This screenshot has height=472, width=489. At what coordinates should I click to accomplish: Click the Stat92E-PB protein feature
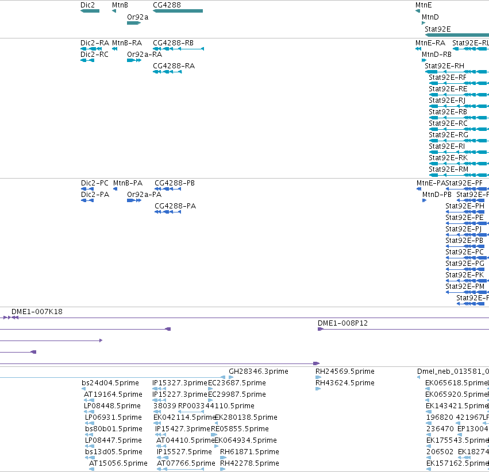coord(465,246)
